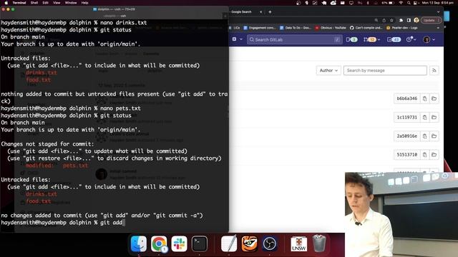Open Slack from the Dock
Viewport: 458px width, 257px height.
click(x=179, y=243)
